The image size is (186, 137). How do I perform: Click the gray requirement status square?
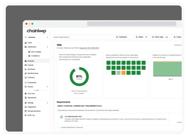click(x=118, y=73)
